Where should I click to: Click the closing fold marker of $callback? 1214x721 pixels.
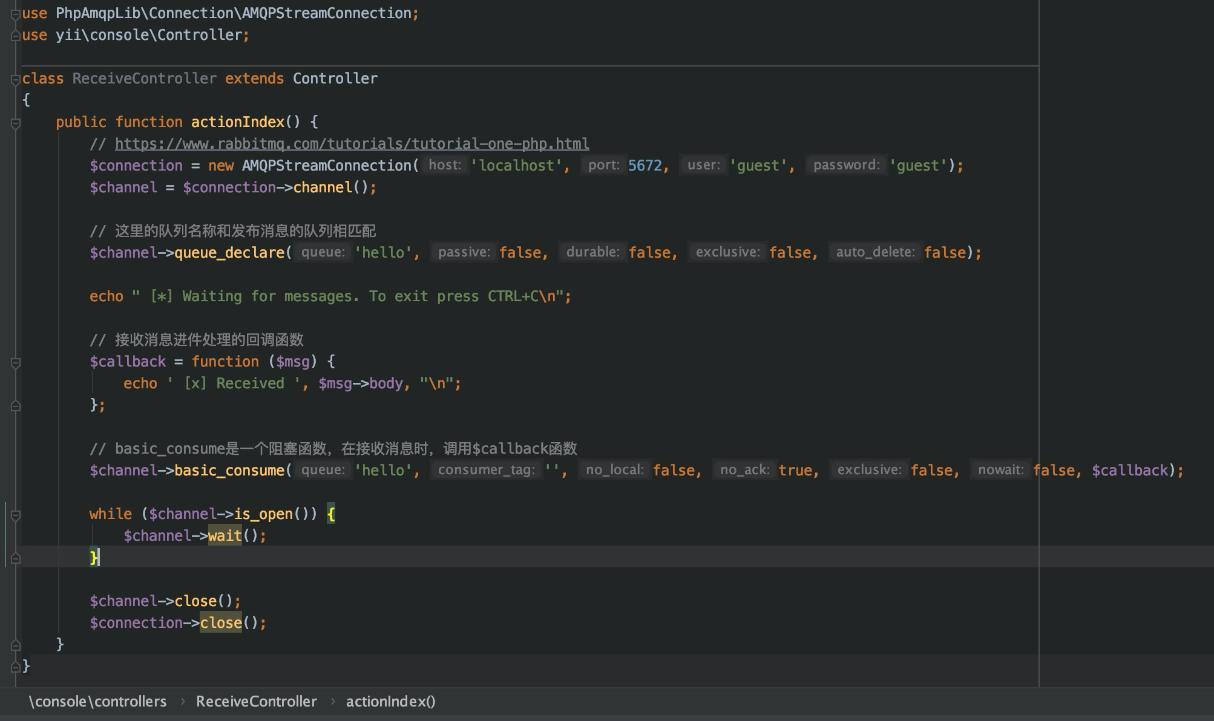tap(16, 406)
